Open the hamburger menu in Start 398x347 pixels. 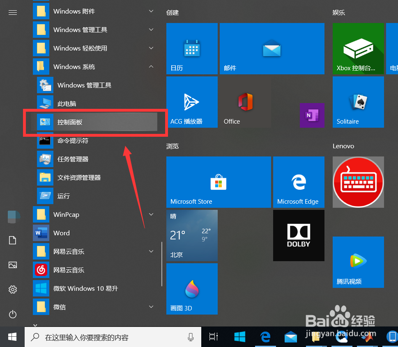point(13,12)
